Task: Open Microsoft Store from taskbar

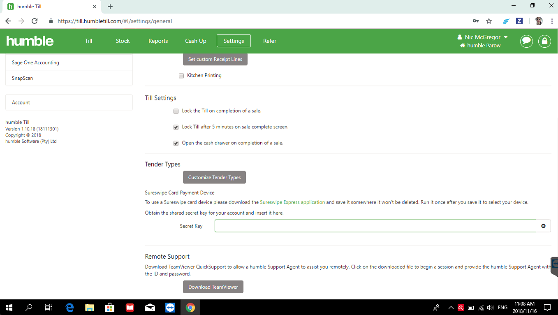Action: [110, 307]
